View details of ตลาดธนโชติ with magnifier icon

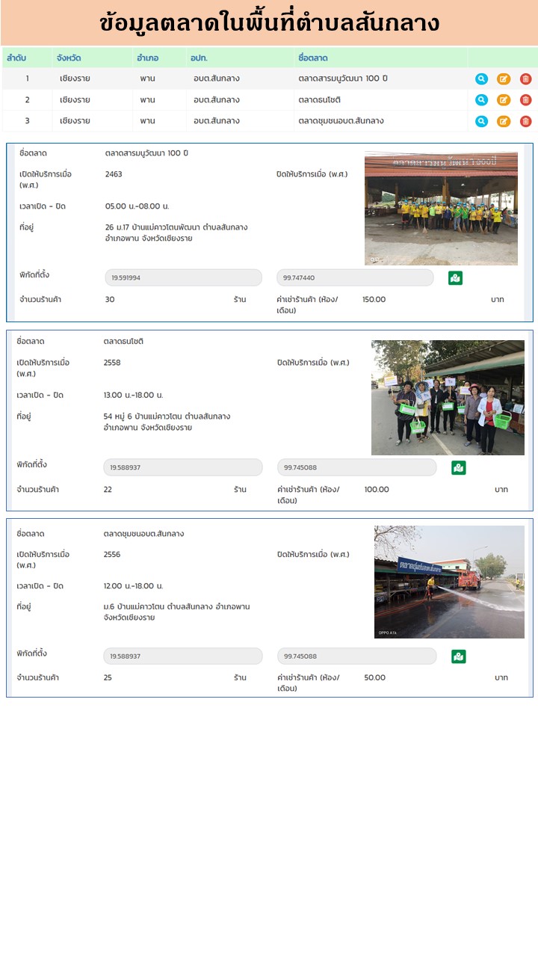click(x=482, y=99)
